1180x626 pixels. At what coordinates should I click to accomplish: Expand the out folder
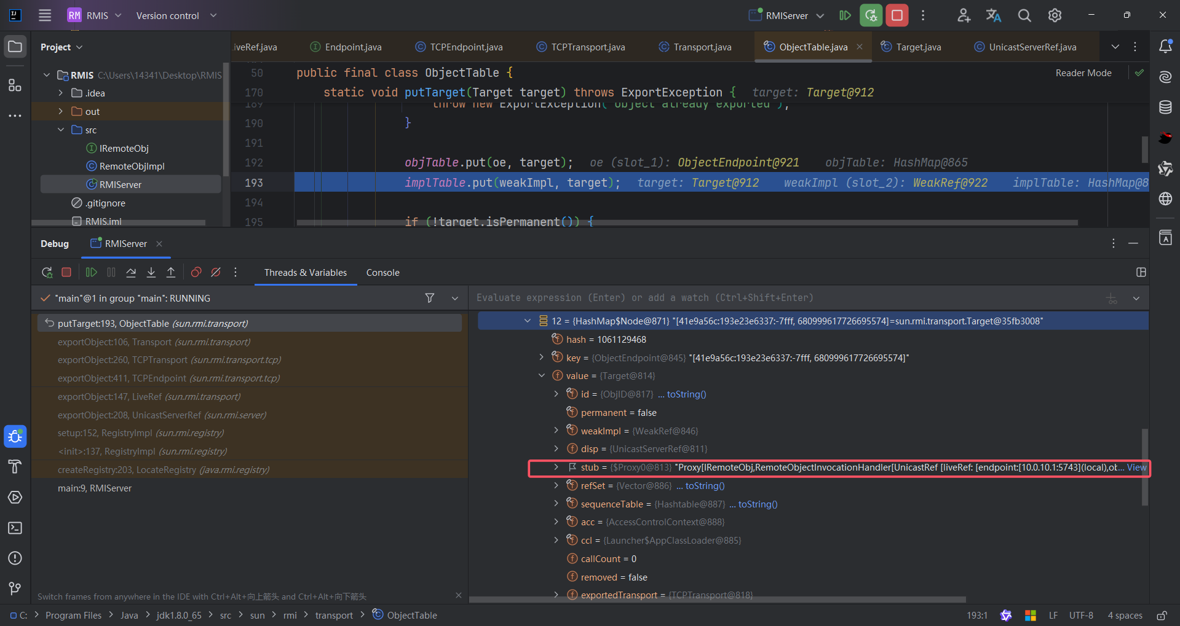tap(60, 111)
